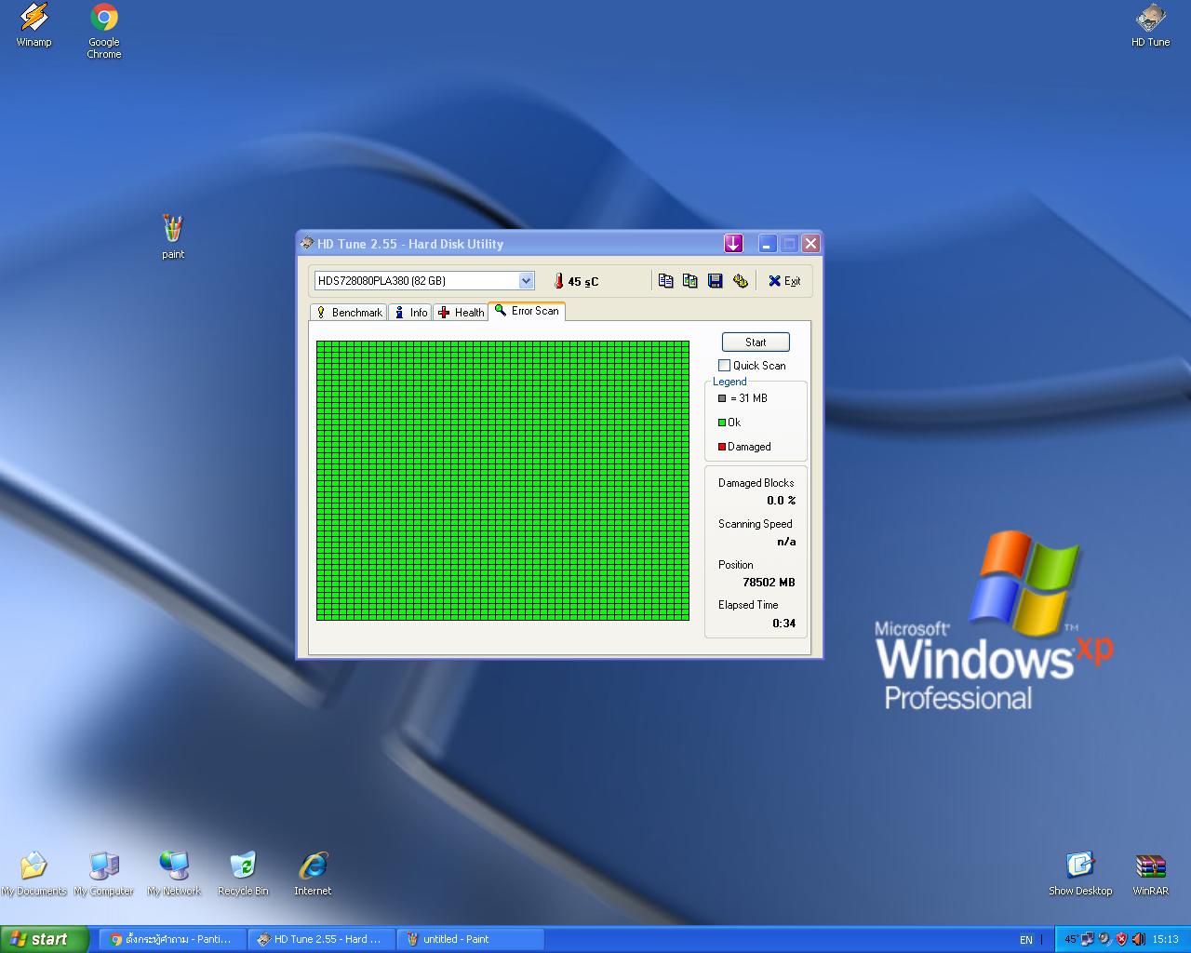This screenshot has height=953, width=1191.
Task: Switch to the Info tab
Action: pos(410,313)
